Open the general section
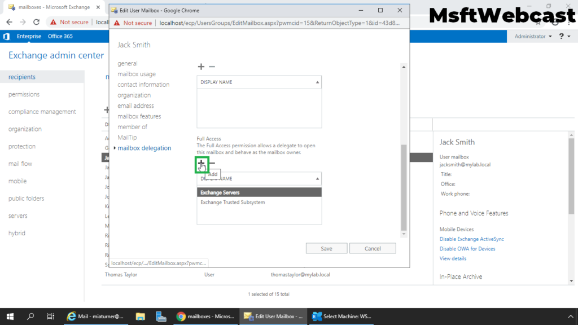Screen dimensions: 578x325 (x=128, y=63)
